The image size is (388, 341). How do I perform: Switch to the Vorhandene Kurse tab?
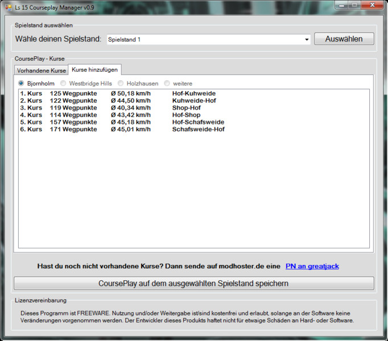42,70
